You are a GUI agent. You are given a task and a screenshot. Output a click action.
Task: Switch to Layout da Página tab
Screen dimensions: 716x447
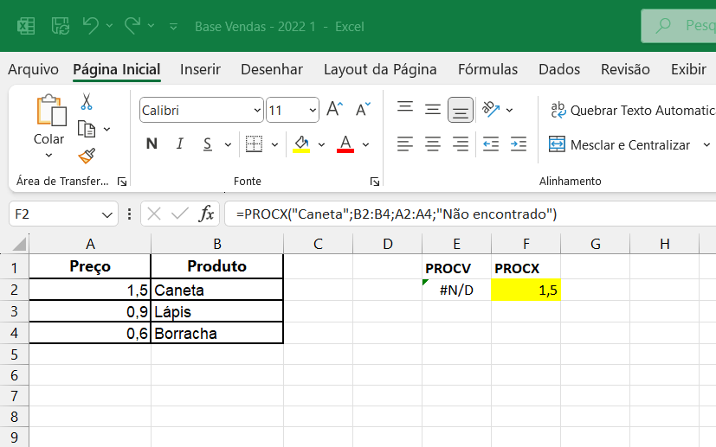(x=380, y=69)
